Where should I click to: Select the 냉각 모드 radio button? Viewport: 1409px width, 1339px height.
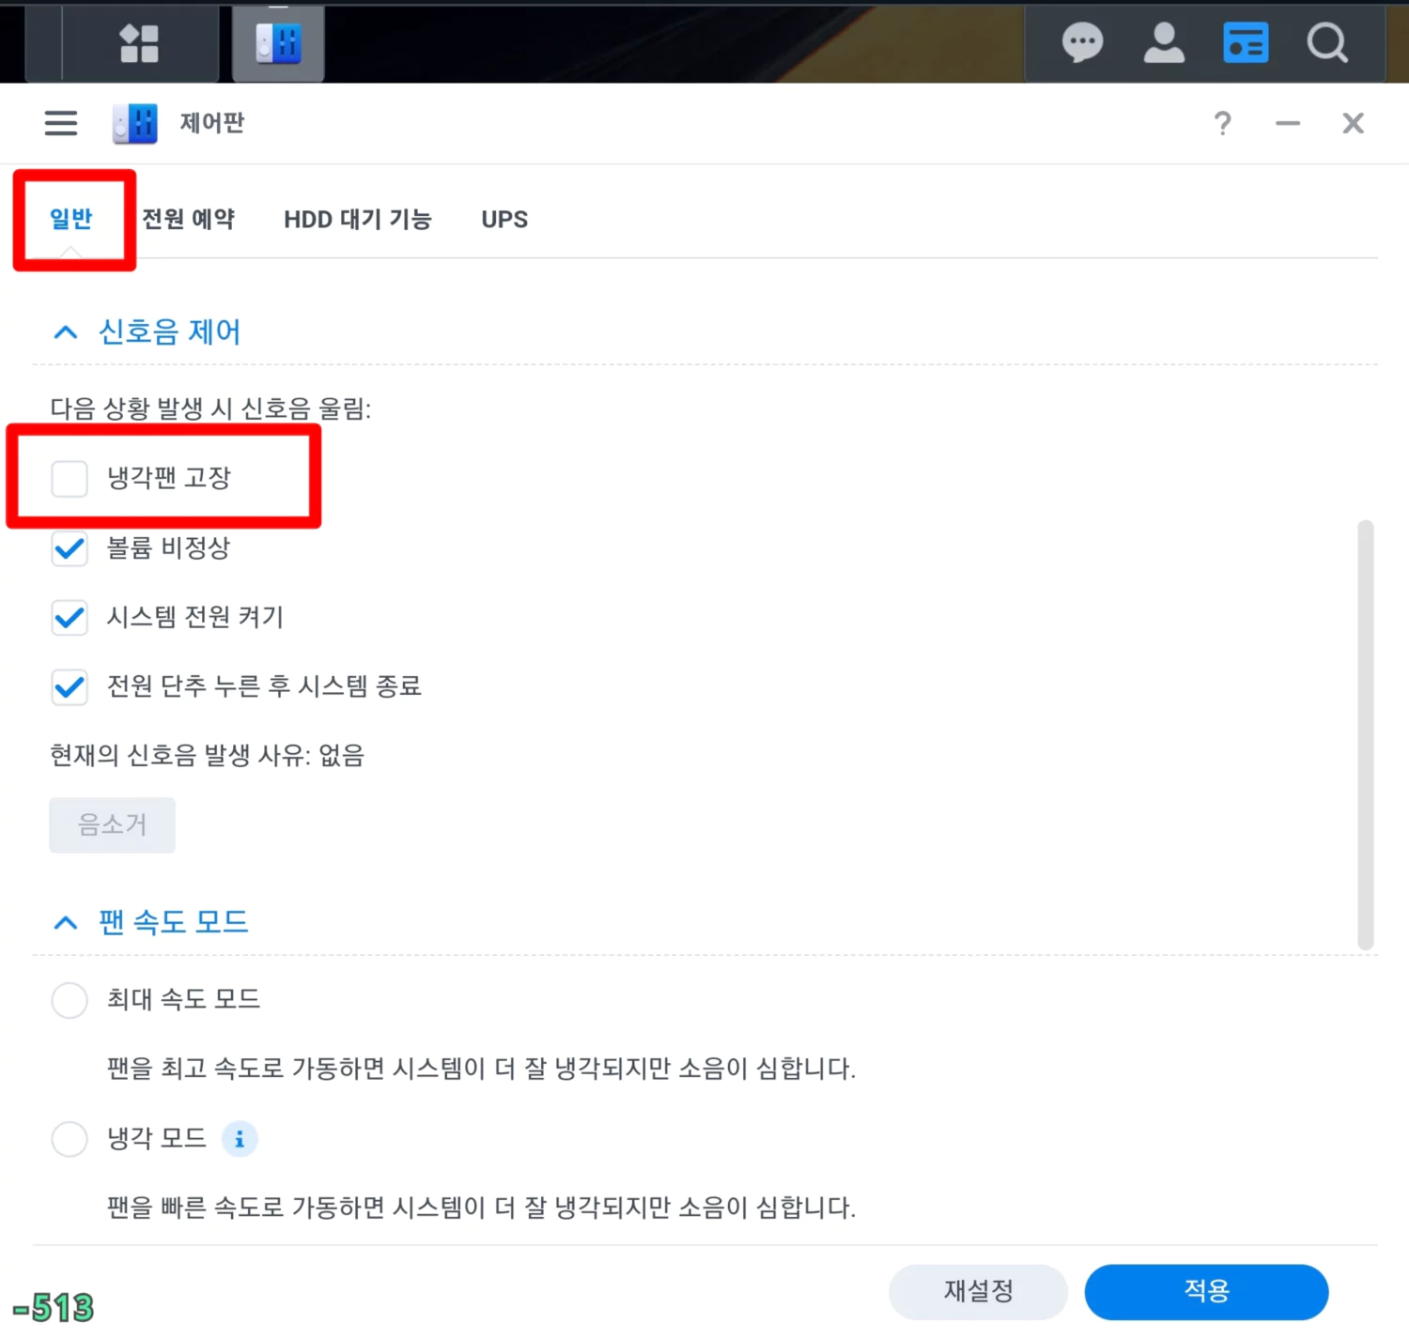(70, 1139)
